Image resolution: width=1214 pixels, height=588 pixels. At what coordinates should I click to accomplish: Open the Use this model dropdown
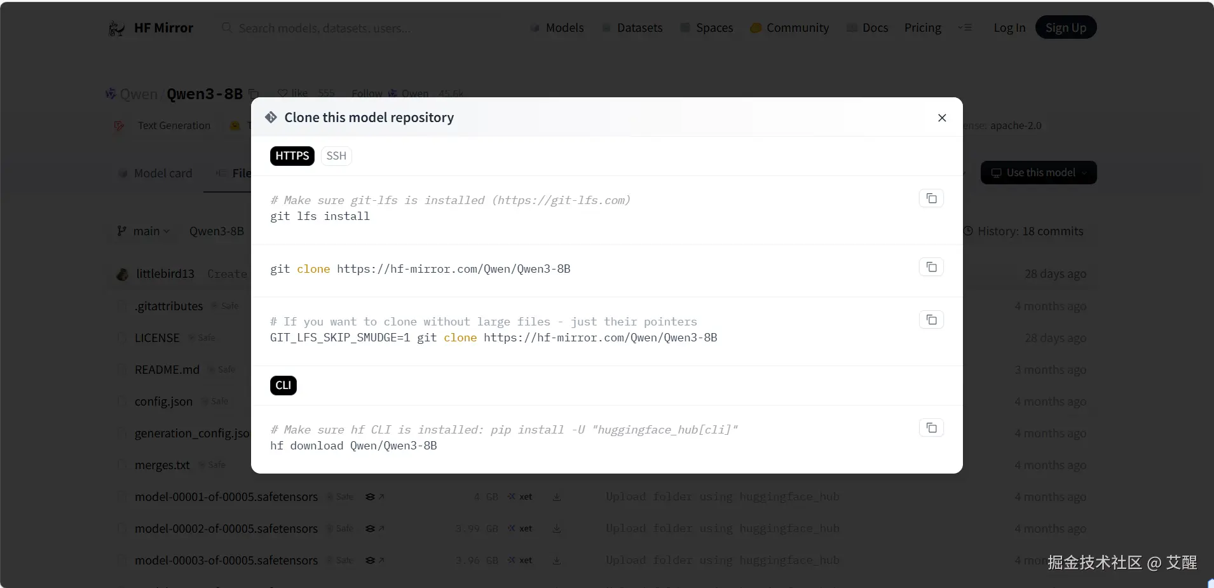pos(1039,173)
